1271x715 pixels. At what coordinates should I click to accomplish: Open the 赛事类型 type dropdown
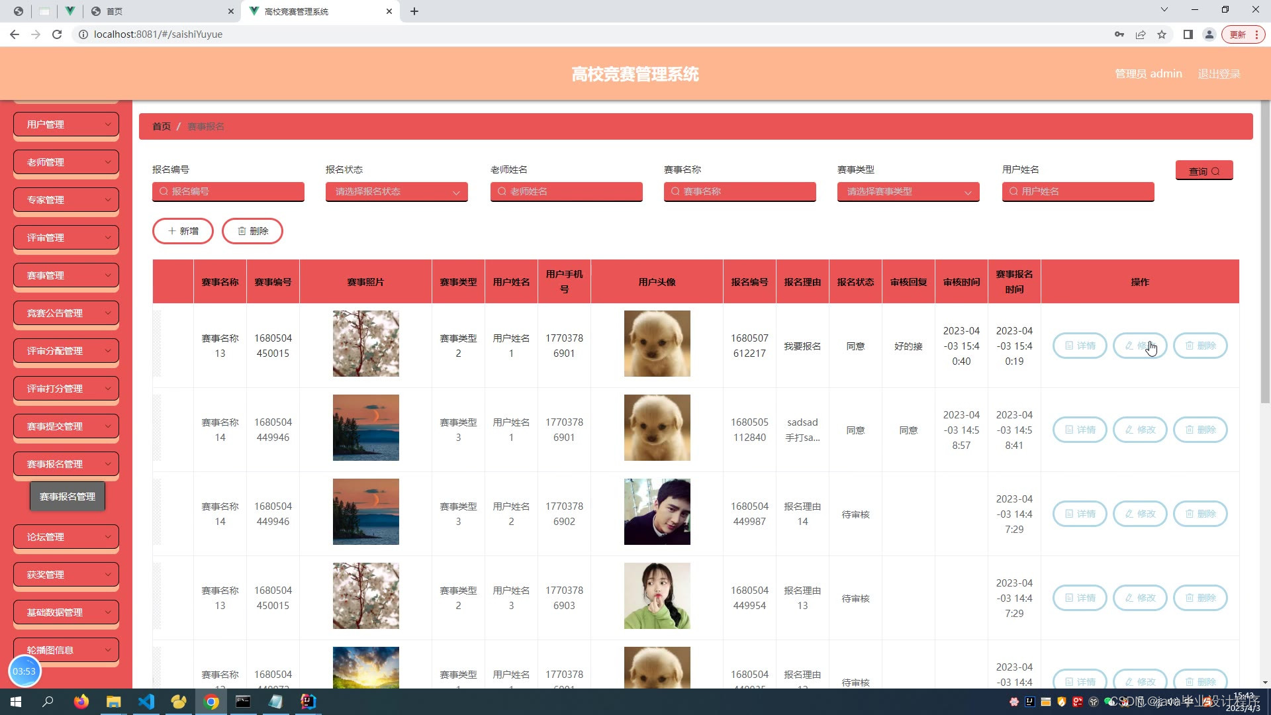tap(908, 191)
